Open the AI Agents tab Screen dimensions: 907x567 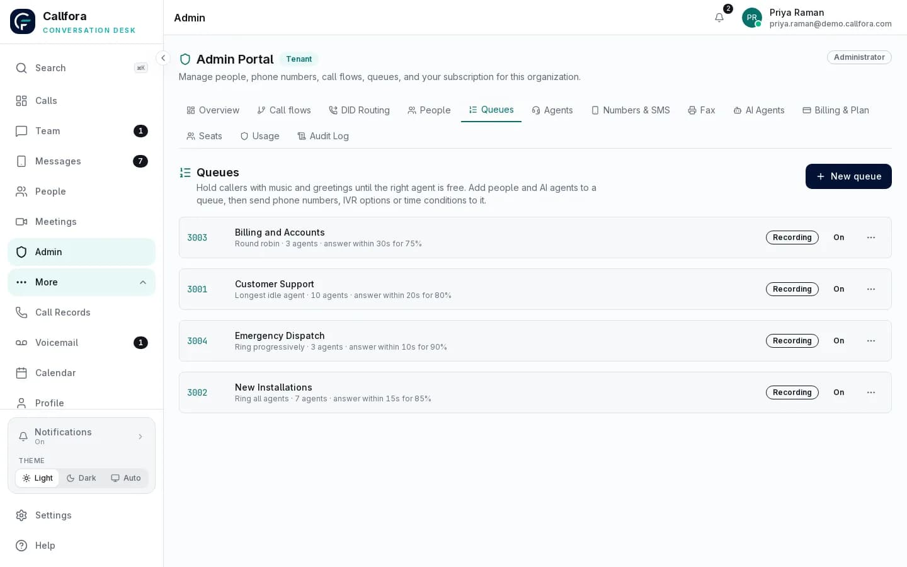click(x=759, y=110)
